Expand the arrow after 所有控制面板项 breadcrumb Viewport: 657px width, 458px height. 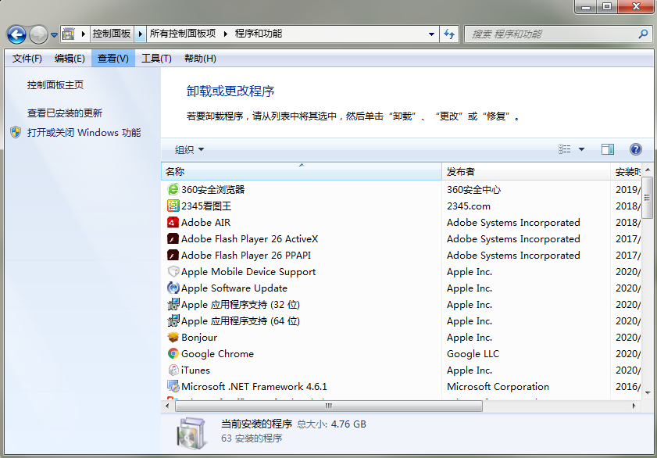point(226,34)
